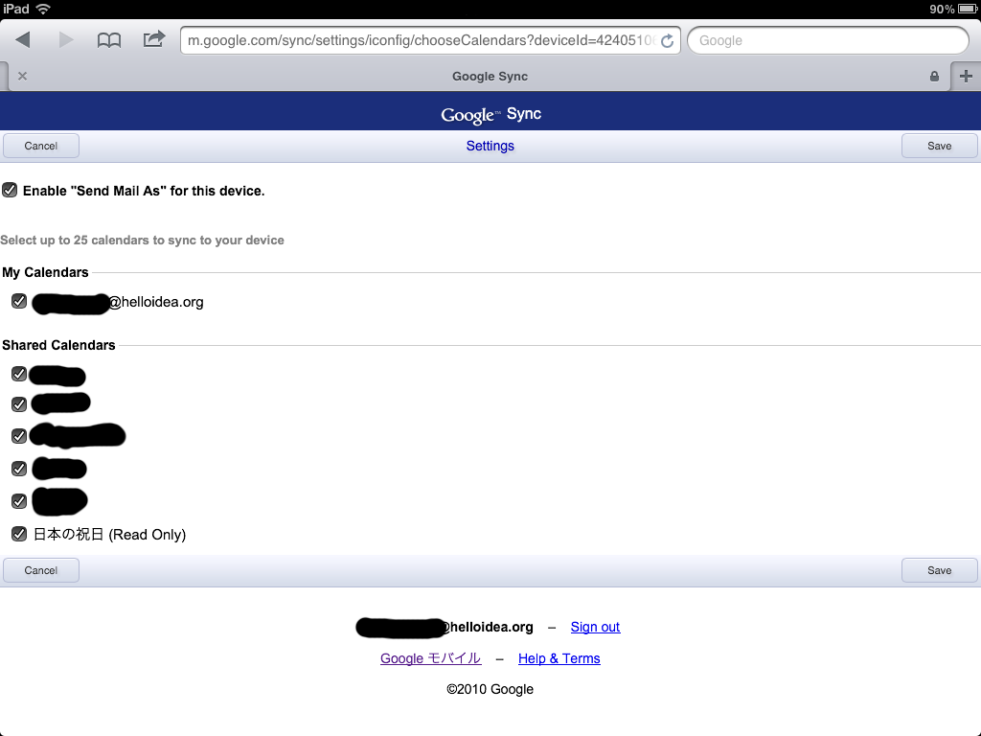
Task: Tap the battery indicator in status bar
Action: (967, 9)
